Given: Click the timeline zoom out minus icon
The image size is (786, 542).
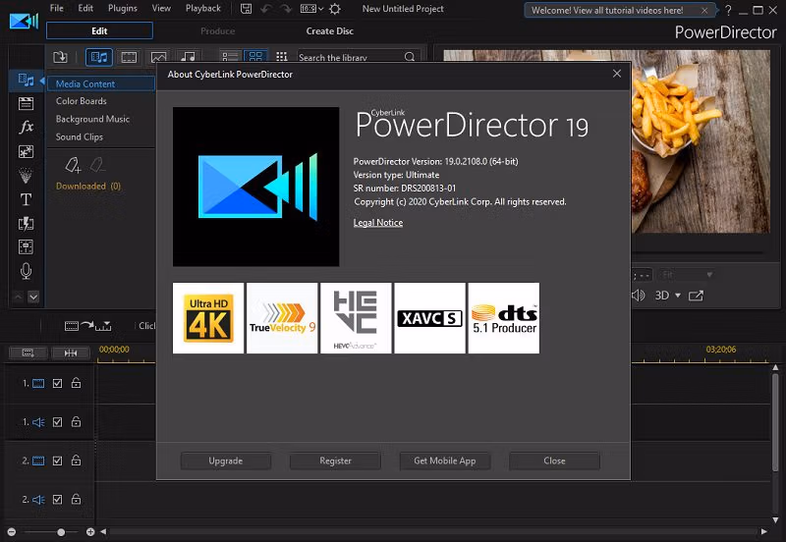Looking at the screenshot, I should pyautogui.click(x=12, y=532).
